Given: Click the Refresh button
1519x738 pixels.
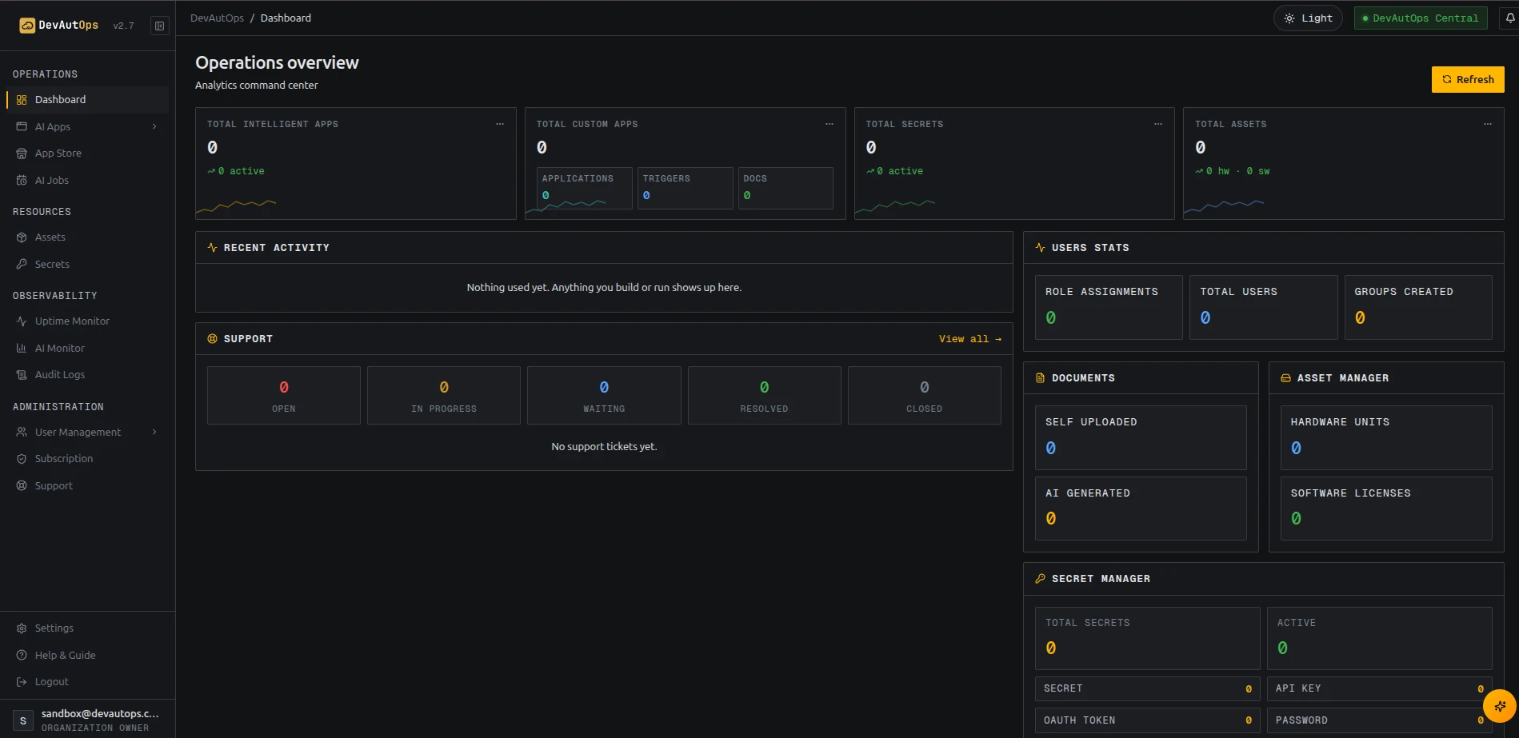Looking at the screenshot, I should pyautogui.click(x=1468, y=79).
